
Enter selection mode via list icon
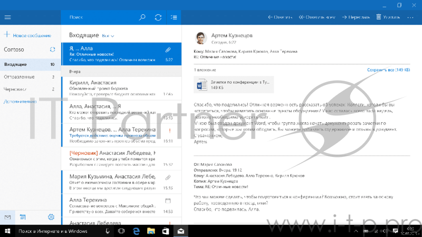[174, 17]
